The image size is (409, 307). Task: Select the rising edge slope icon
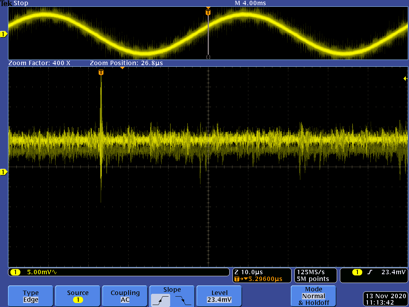click(x=161, y=299)
